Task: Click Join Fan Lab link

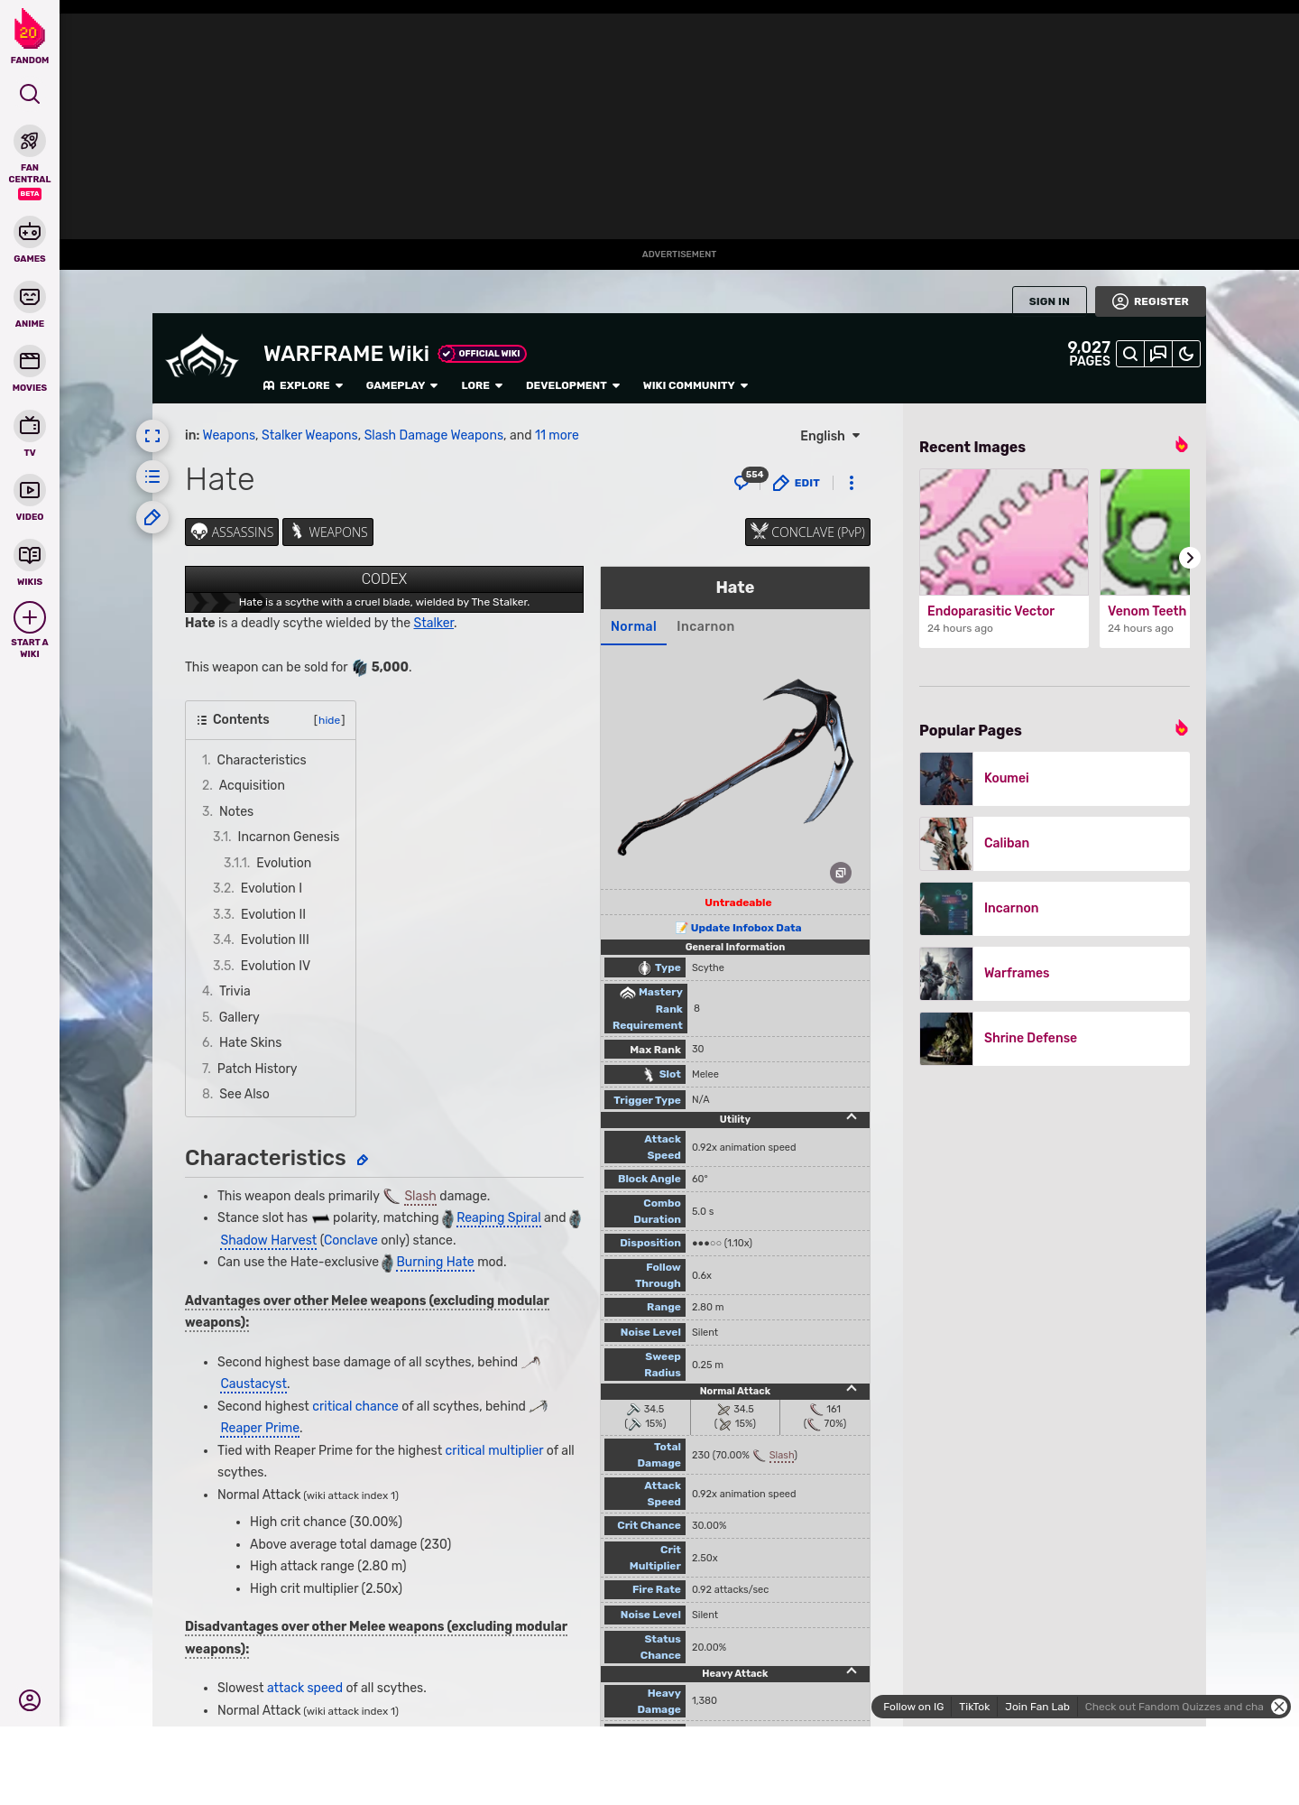Action: (x=1037, y=1707)
